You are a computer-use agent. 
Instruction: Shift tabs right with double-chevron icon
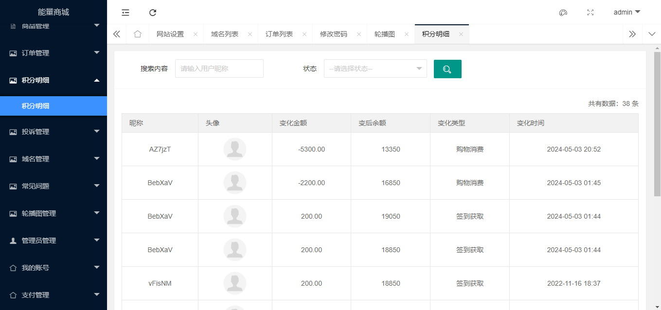point(632,34)
